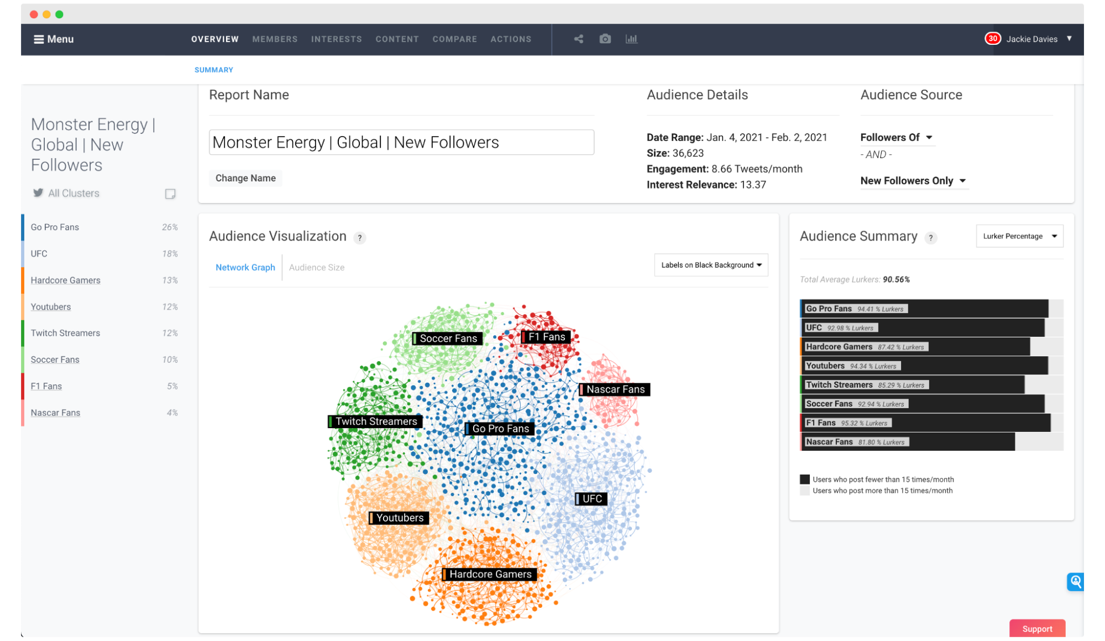Select the COMPARE tab in navigation

[x=455, y=38]
